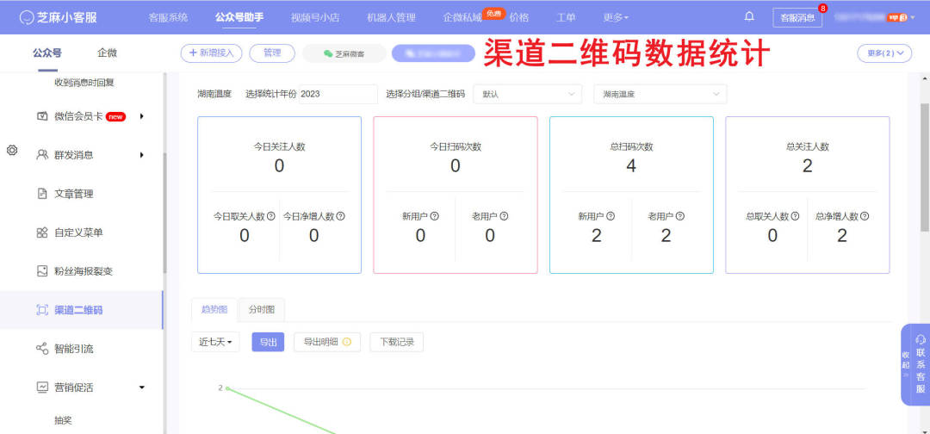The image size is (930, 434).
Task: Expand the 微信会员卡 submenu arrow
Action: (142, 116)
